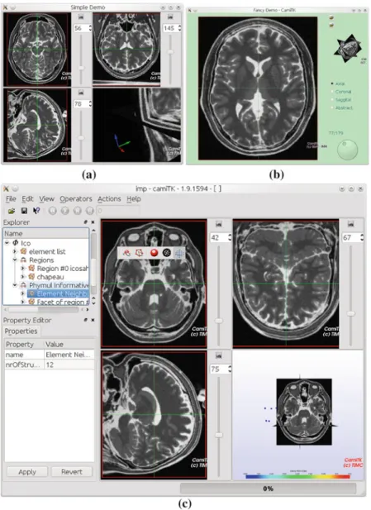Expand the Region #0 icosah node

(x=23, y=269)
